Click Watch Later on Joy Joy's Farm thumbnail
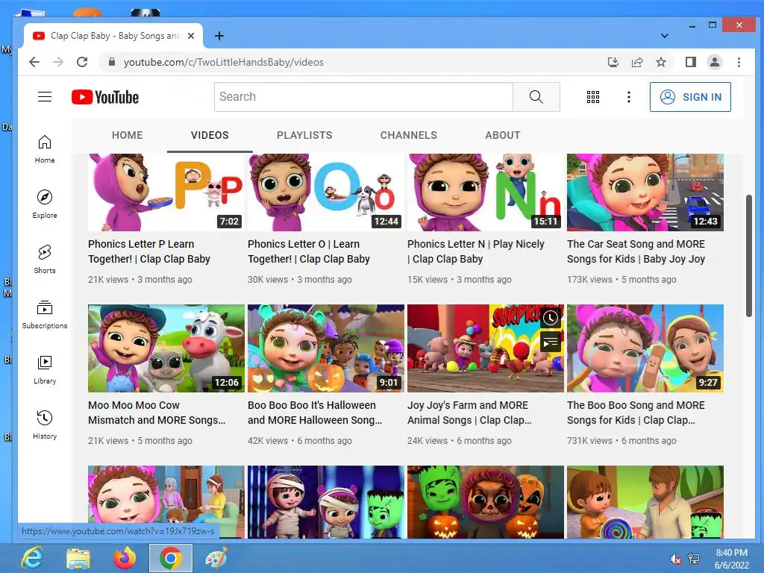 coord(550,318)
